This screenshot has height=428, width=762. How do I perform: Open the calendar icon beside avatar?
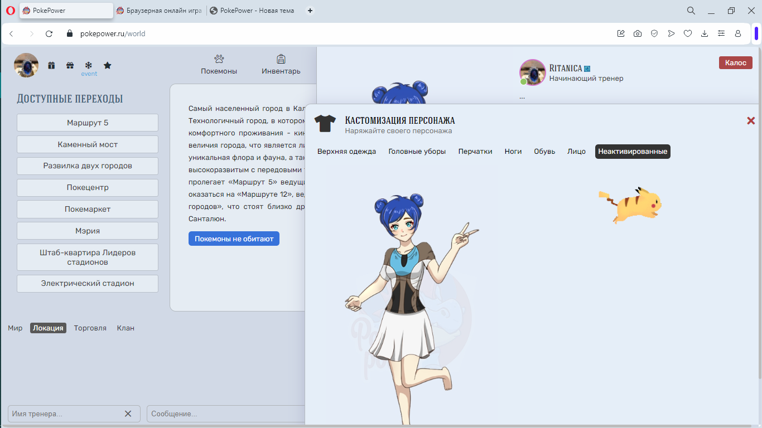(x=51, y=65)
